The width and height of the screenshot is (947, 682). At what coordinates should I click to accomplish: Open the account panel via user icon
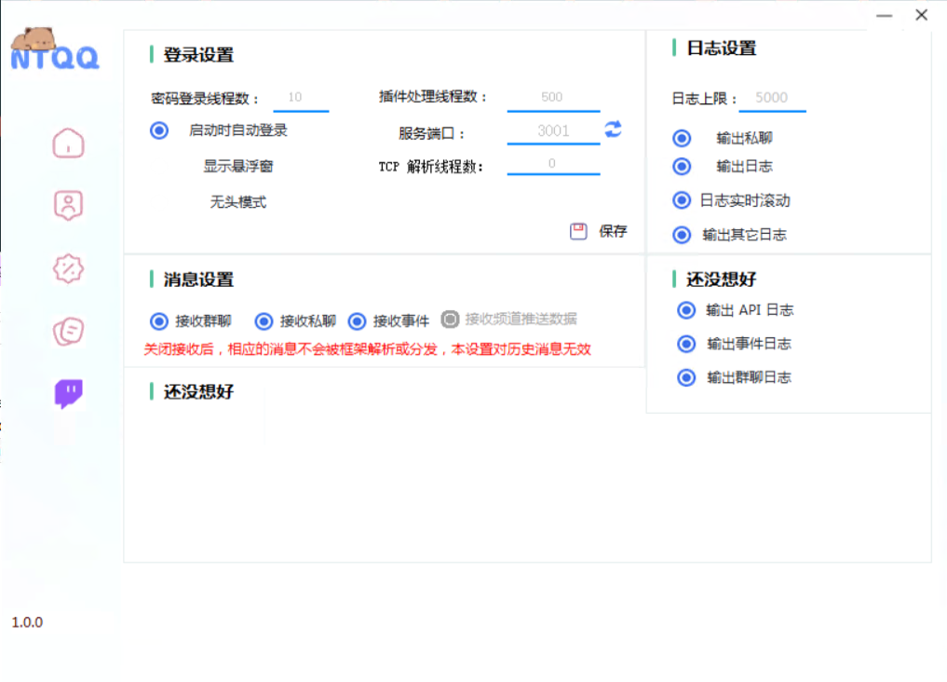click(68, 204)
